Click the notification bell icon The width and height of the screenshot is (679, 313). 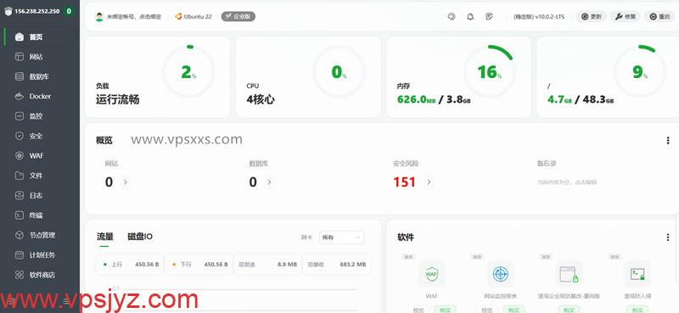pyautogui.click(x=470, y=16)
